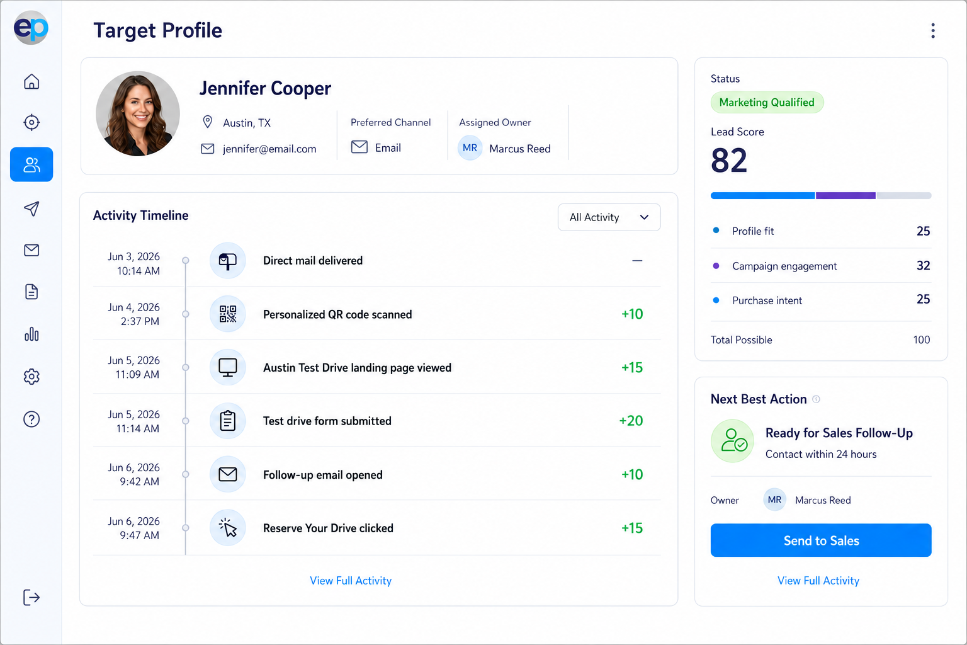The image size is (967, 645).
Task: Click the Marketing Qualified status badge
Action: (767, 103)
